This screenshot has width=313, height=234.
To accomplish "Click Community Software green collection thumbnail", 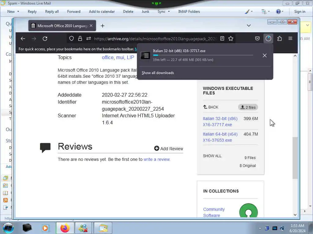I will pos(249,211).
